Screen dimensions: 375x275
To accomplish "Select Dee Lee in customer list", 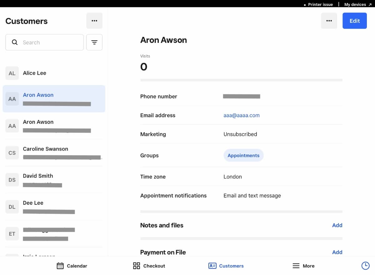I will (54, 207).
